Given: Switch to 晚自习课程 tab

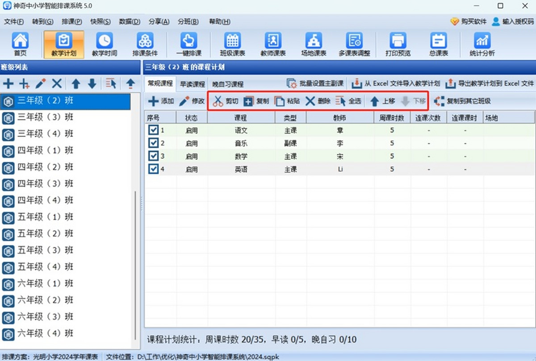Looking at the screenshot, I should [227, 84].
